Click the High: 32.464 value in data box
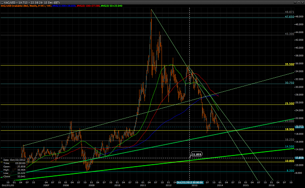Screen dimensions: 305x188 (x=21, y=170)
